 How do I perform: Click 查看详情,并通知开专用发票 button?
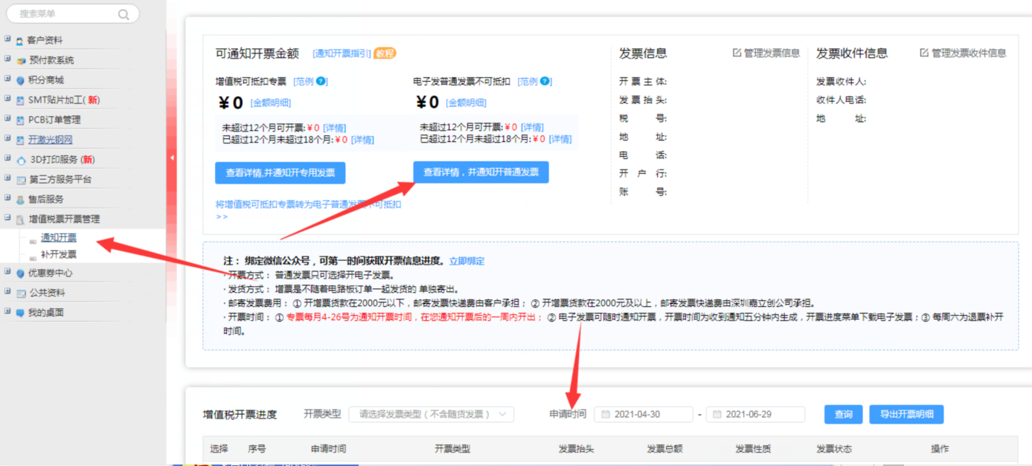click(x=280, y=172)
